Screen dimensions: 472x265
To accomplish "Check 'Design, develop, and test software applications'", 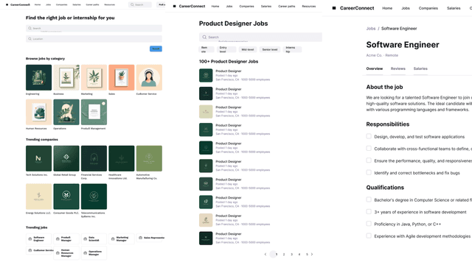I will tap(369, 136).
